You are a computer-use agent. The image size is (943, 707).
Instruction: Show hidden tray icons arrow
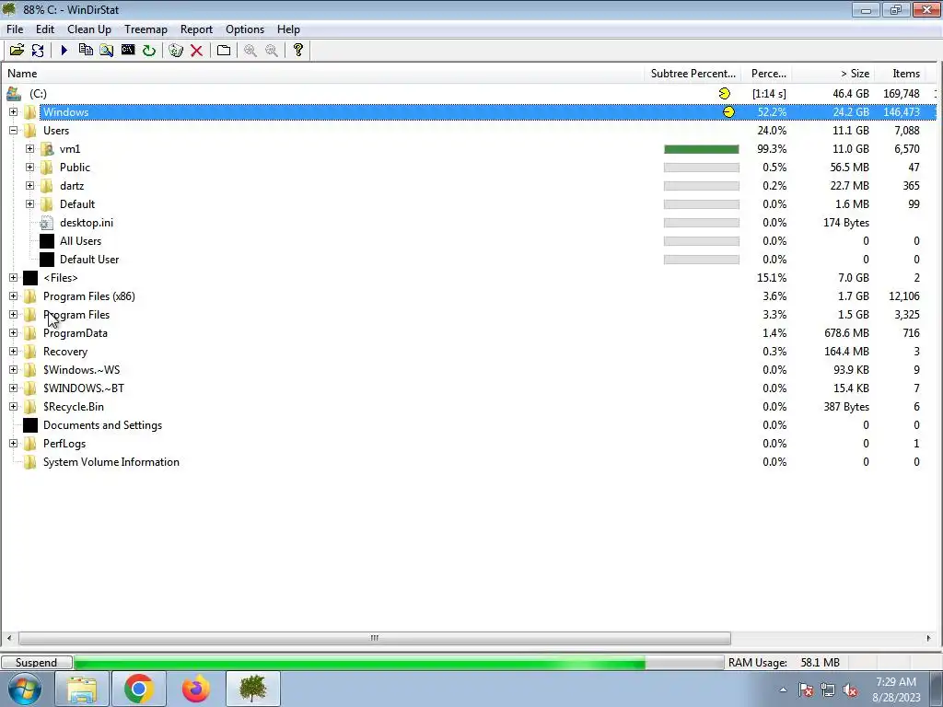pyautogui.click(x=783, y=690)
